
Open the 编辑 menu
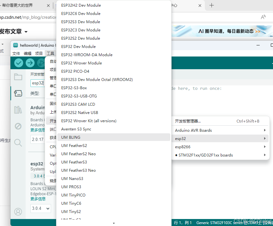pyautogui.click(x=28, y=54)
